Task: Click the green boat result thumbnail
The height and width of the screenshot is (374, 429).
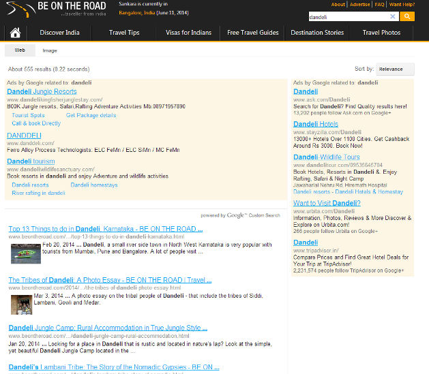Action: tap(26, 254)
